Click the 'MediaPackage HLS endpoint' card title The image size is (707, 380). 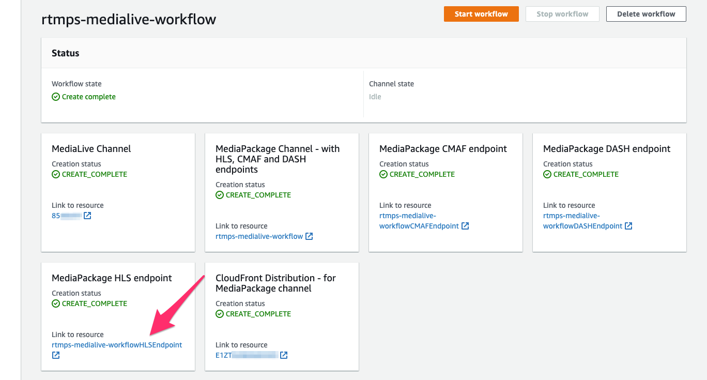112,278
